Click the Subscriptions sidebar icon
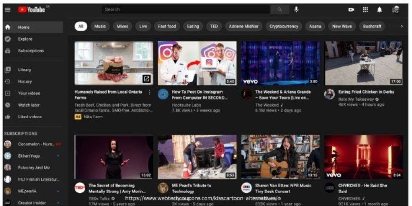This screenshot has width=412, height=206. [8, 51]
